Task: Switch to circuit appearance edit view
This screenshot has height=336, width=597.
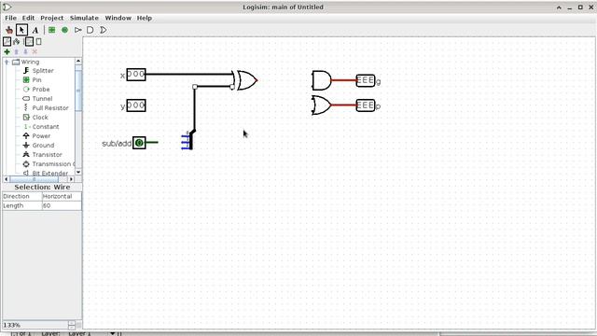Action: coord(38,41)
